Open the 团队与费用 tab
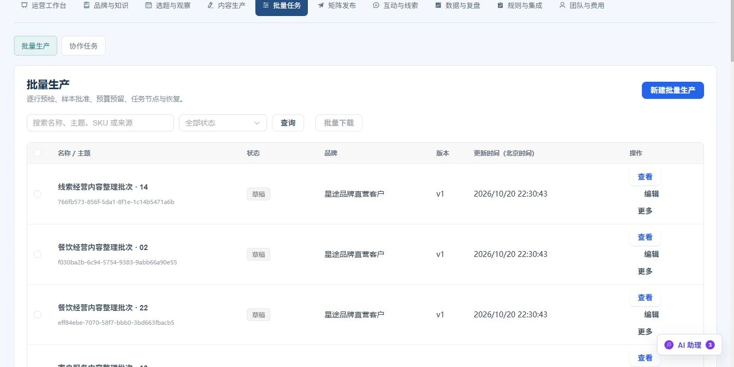The height and width of the screenshot is (367, 734). coord(582,5)
